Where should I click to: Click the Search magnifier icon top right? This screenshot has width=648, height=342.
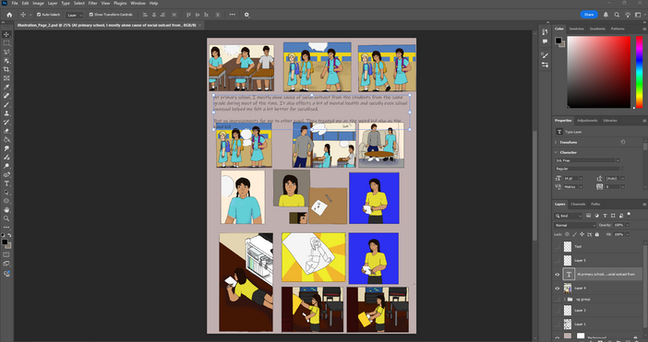click(x=617, y=15)
